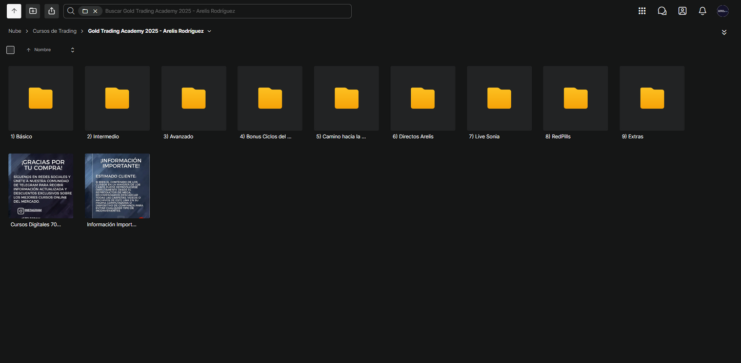Open the apps grid menu
Screen dimensions: 741x363
point(642,11)
